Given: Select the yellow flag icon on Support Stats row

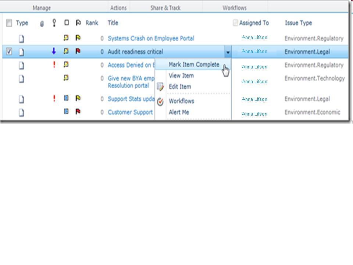Looking at the screenshot, I should coord(78,99).
